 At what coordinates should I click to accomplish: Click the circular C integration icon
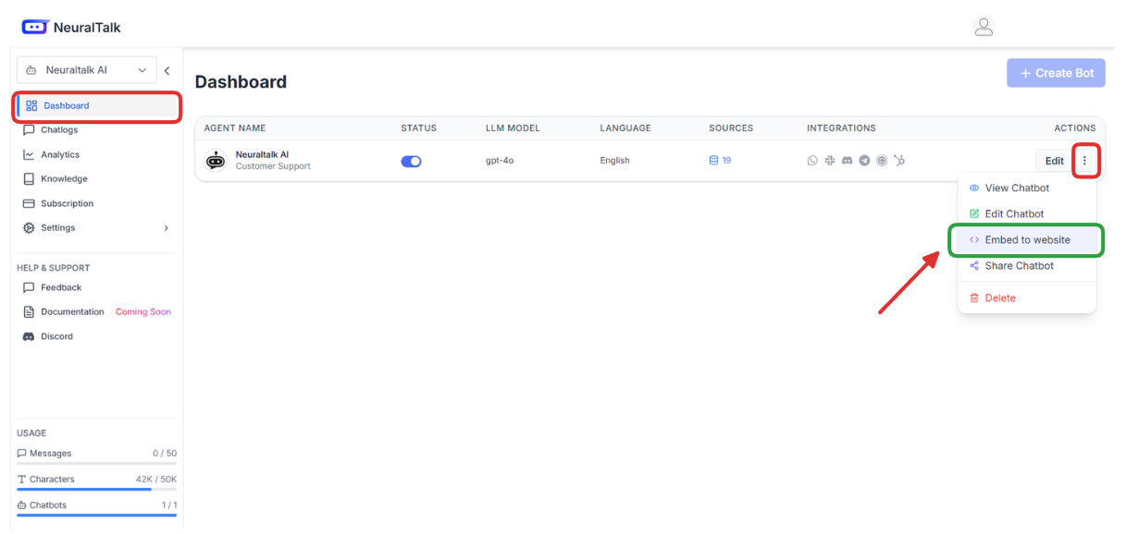882,161
